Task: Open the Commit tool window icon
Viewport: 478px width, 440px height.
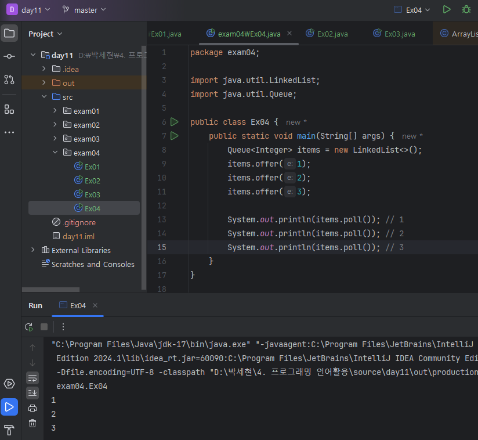Action: point(9,56)
